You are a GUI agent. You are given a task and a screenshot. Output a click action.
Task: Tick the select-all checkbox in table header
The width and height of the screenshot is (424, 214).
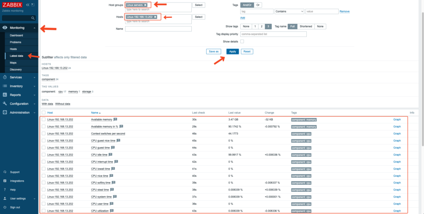[43, 113]
